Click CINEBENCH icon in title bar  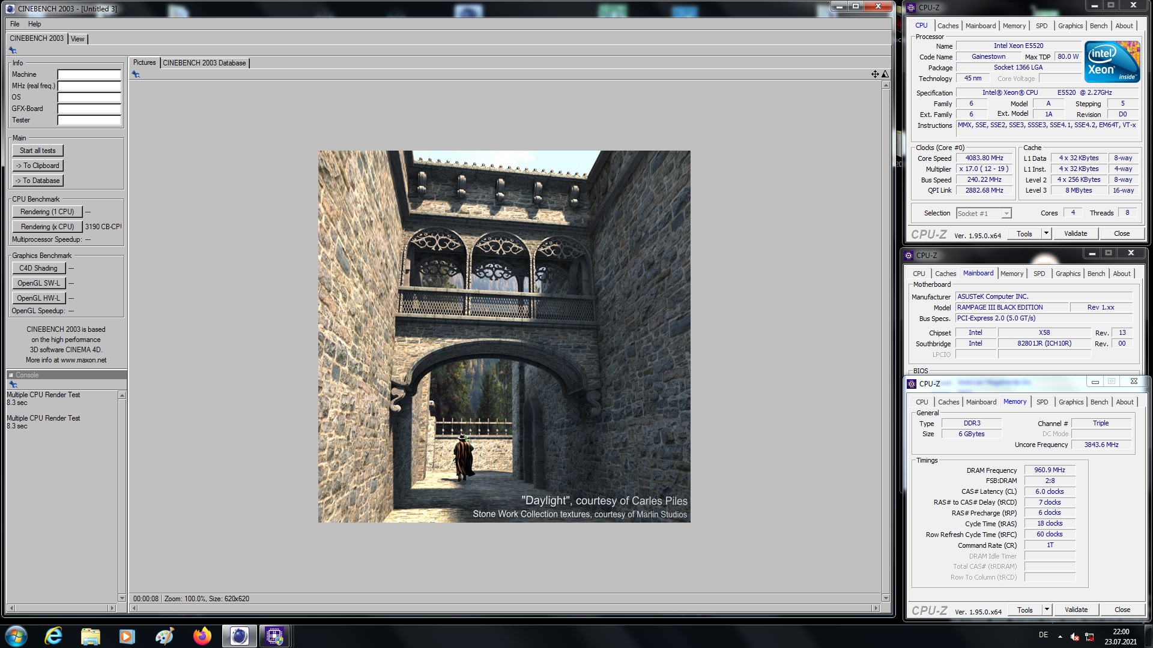point(10,8)
